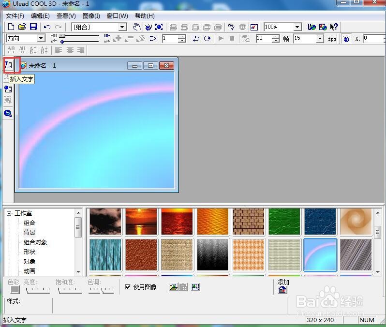Open the 编辑(E) menu
The width and height of the screenshot is (386, 327).
(40, 16)
